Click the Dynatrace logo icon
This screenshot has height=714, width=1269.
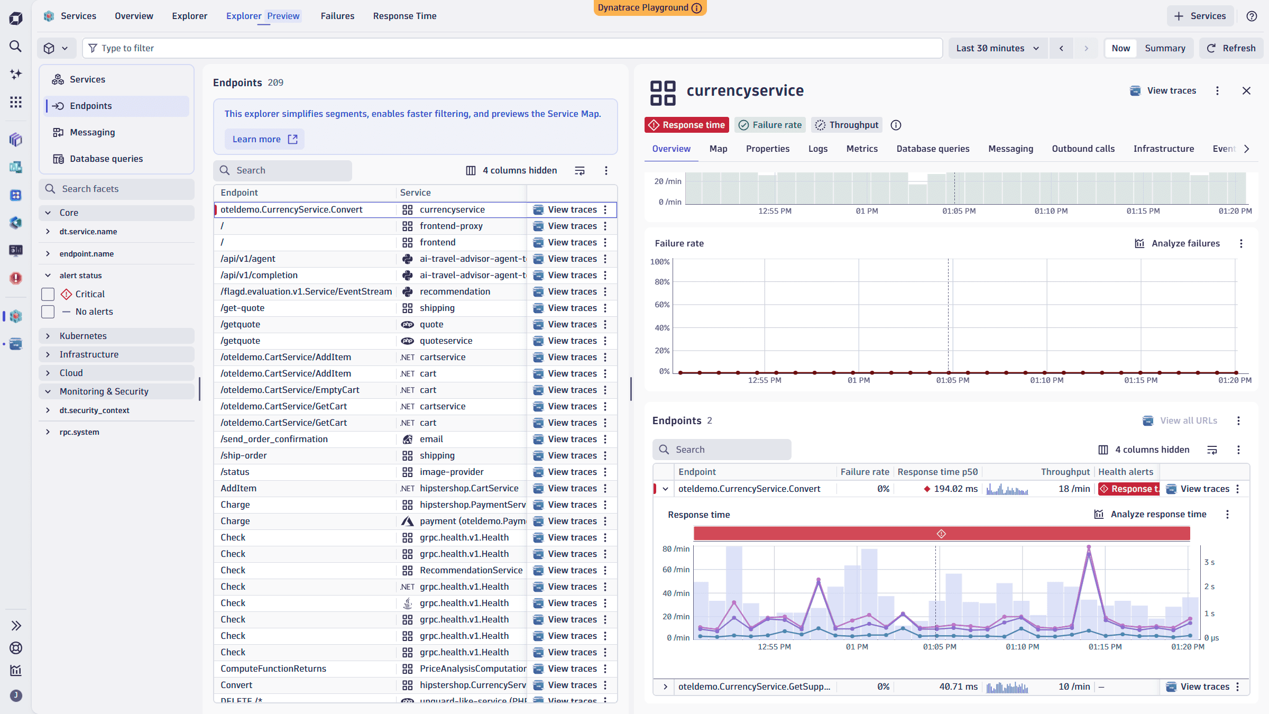16,19
